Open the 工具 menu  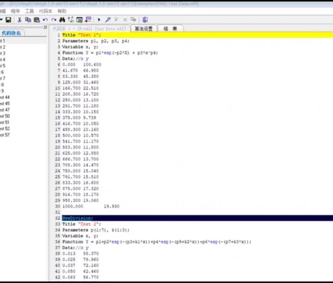[x=29, y=11]
